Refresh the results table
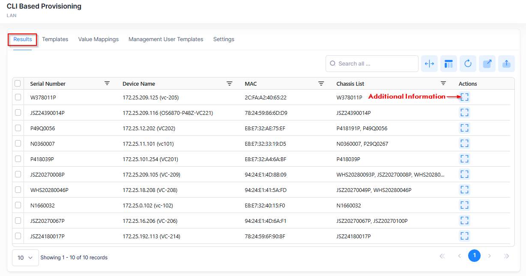The image size is (526, 276). tap(468, 64)
